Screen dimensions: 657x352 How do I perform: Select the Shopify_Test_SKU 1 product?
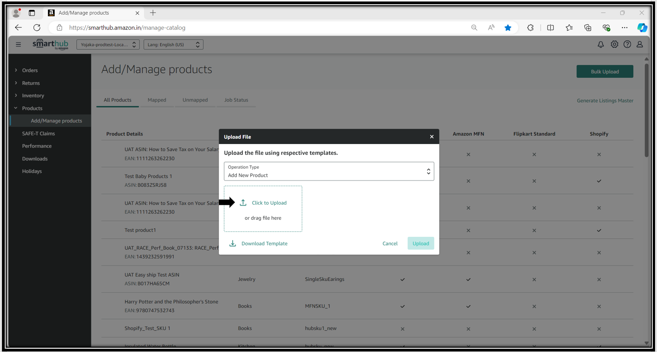pyautogui.click(x=147, y=328)
